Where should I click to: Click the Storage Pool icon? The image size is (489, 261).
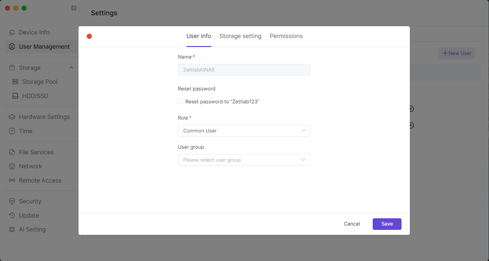pyautogui.click(x=15, y=82)
